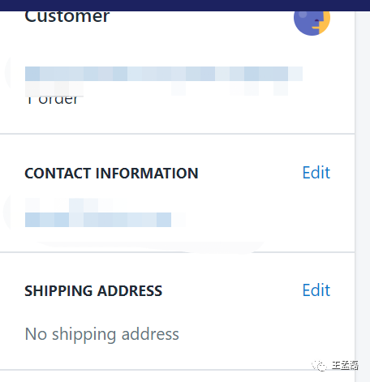The width and height of the screenshot is (370, 382).
Task: Open the blurred customer name link
Action: [x=164, y=74]
